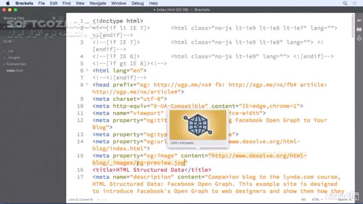Open index.html in the file tree
The height and width of the screenshot is (204, 363).
coord(15,70)
